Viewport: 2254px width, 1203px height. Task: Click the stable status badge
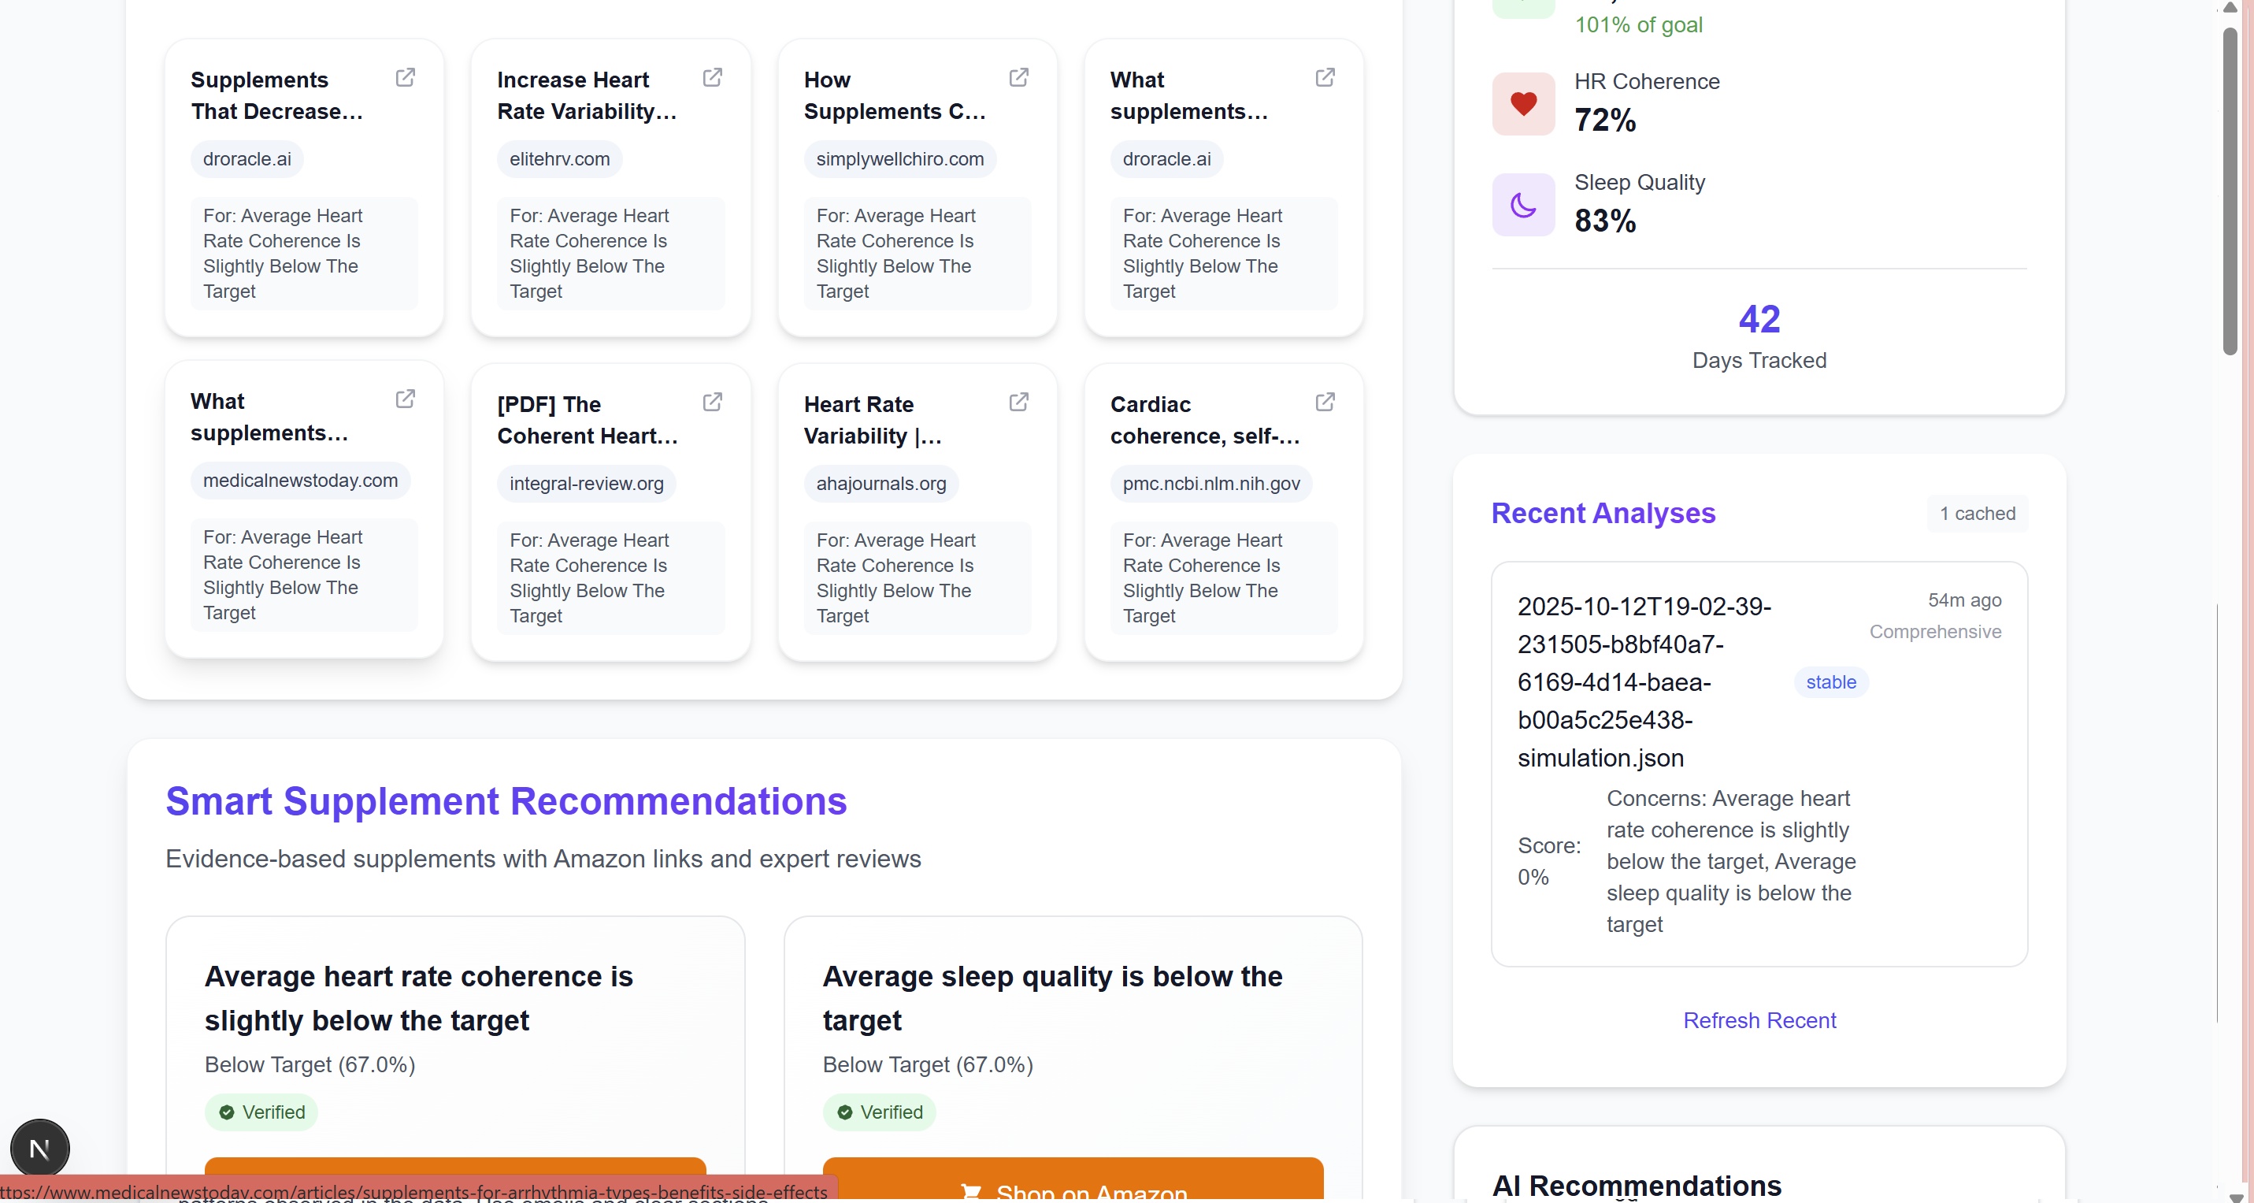[1830, 682]
